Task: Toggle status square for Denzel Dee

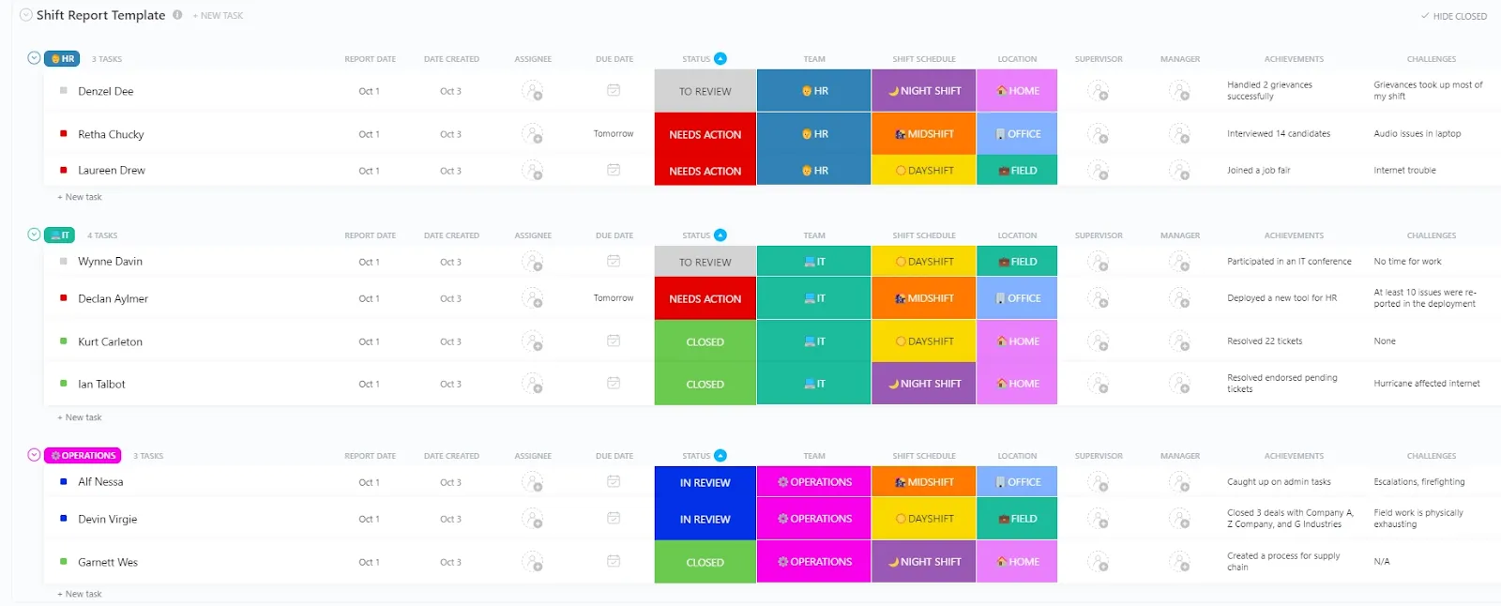Action: coord(63,91)
